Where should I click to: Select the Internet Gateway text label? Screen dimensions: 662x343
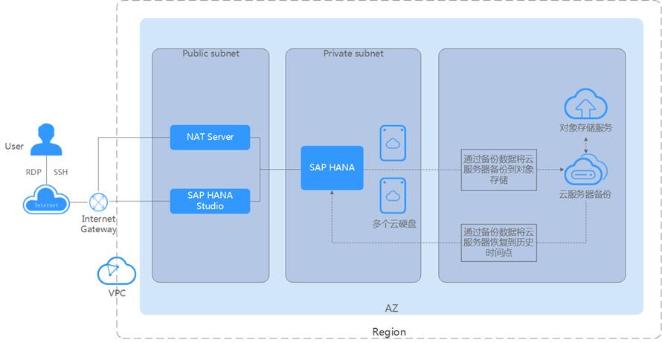(98, 224)
